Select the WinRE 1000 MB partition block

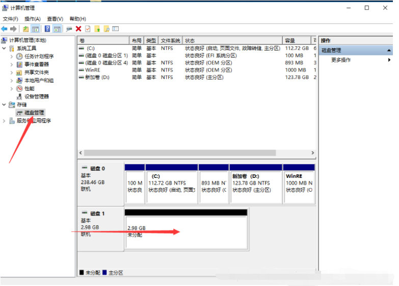[x=299, y=184]
